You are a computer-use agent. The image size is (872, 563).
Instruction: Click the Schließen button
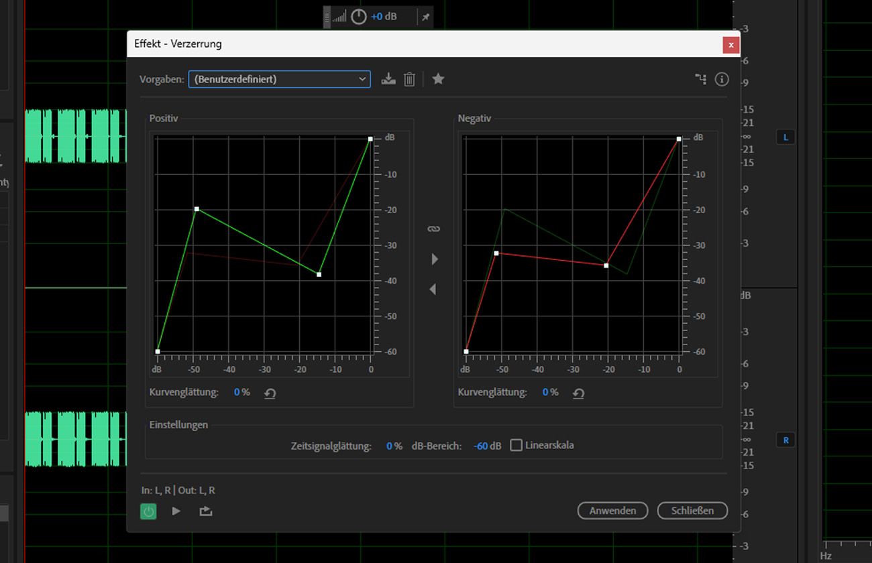(x=692, y=511)
